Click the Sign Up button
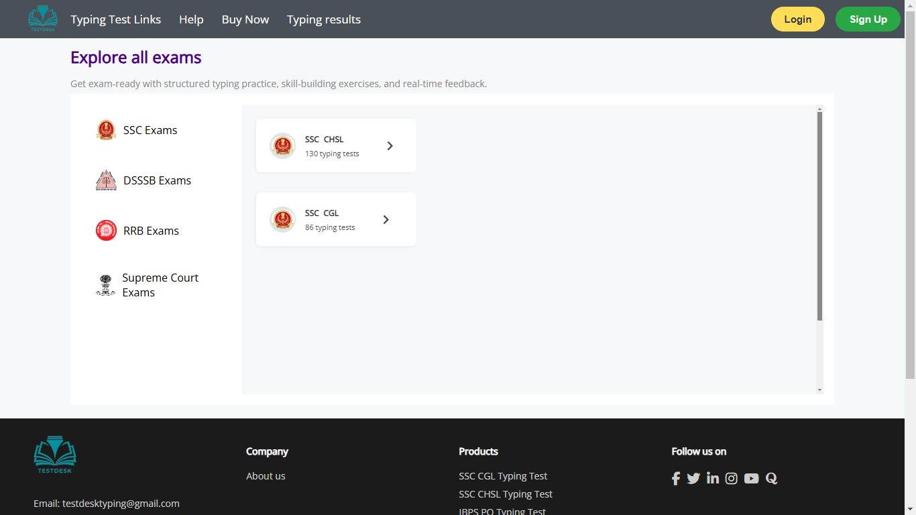This screenshot has width=916, height=515. pos(868,19)
